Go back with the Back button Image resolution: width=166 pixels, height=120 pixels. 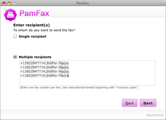tap(130, 103)
